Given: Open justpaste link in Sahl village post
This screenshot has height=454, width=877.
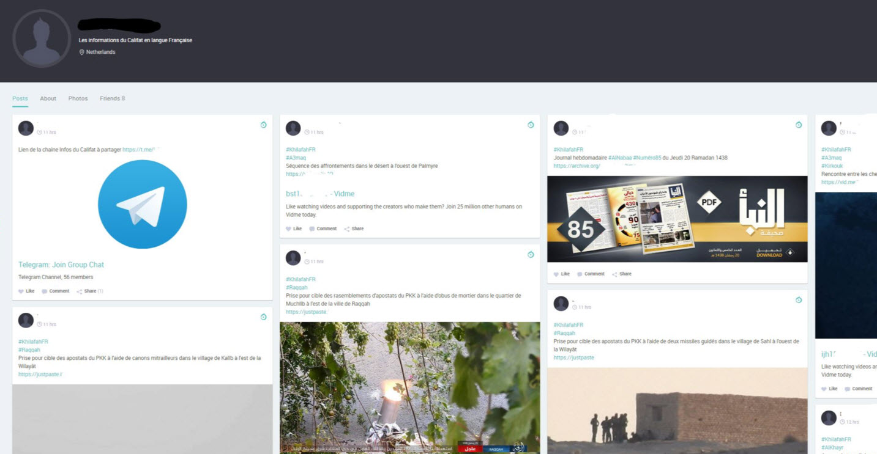Looking at the screenshot, I should [574, 358].
